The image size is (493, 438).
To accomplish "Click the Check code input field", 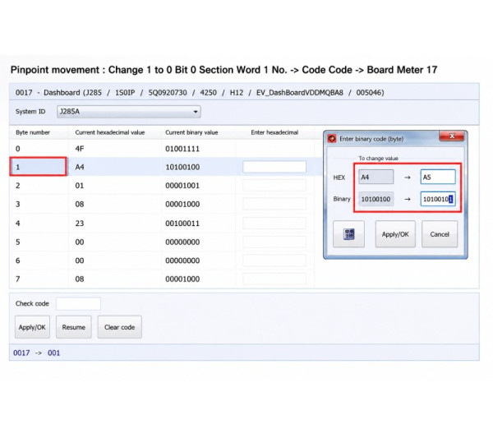I will [78, 304].
